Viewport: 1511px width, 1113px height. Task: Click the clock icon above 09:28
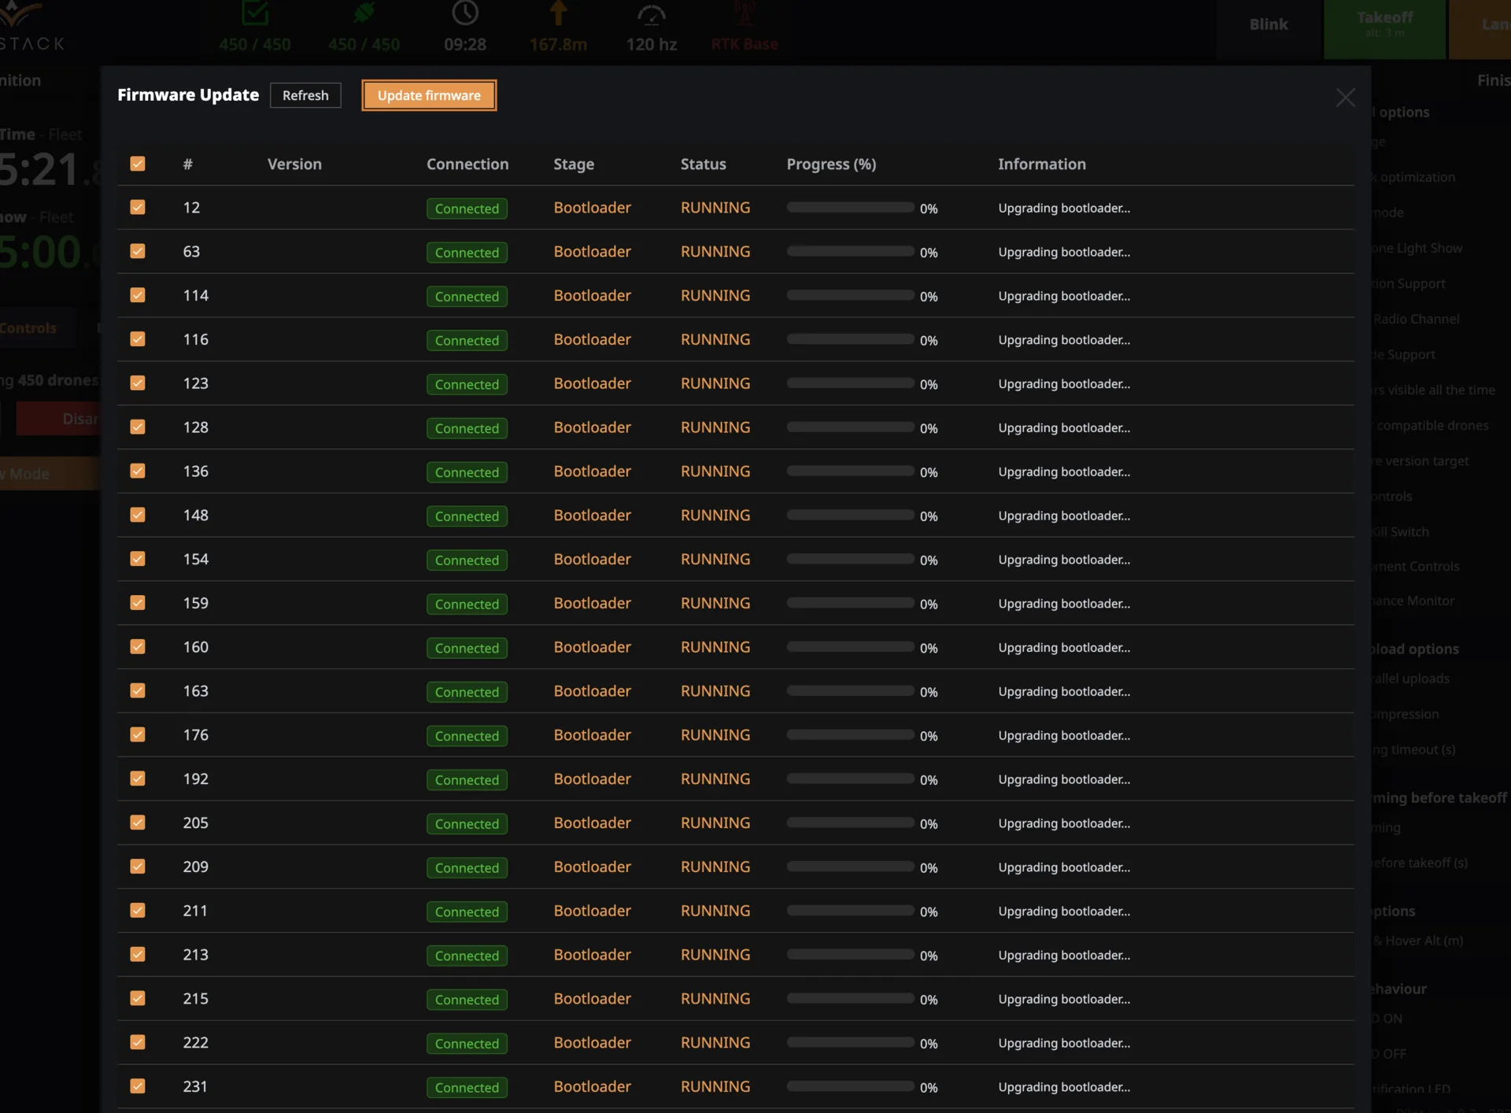[465, 13]
